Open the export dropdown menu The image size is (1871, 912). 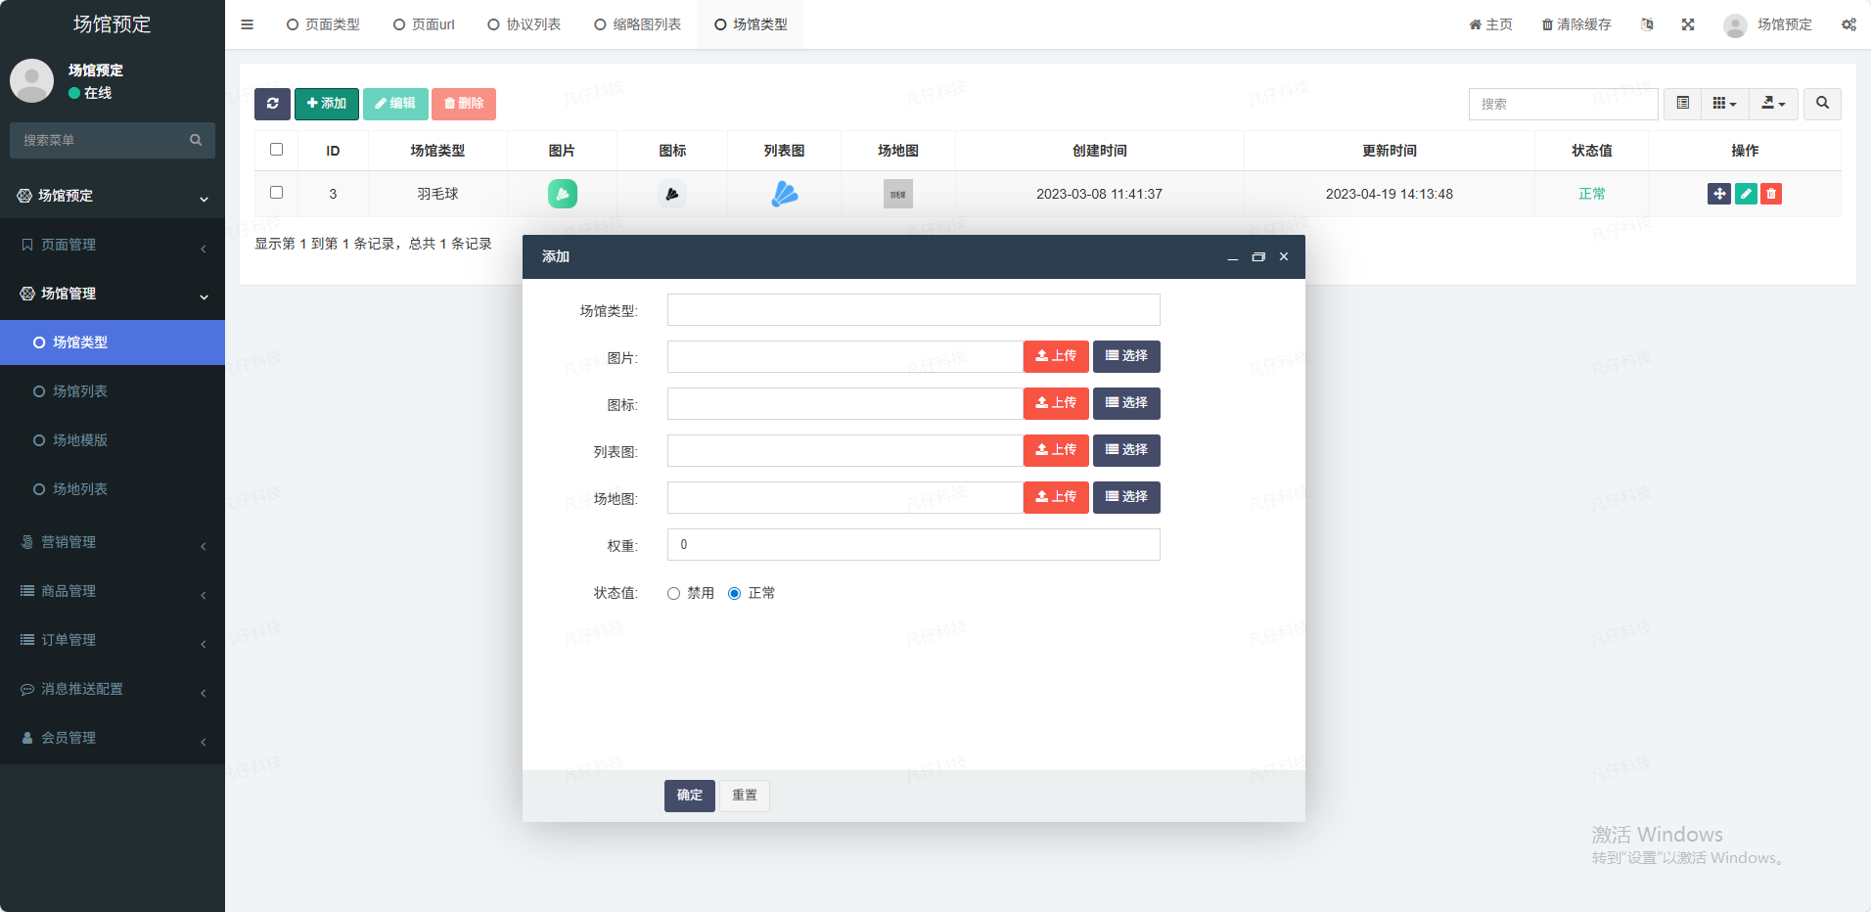[1773, 104]
